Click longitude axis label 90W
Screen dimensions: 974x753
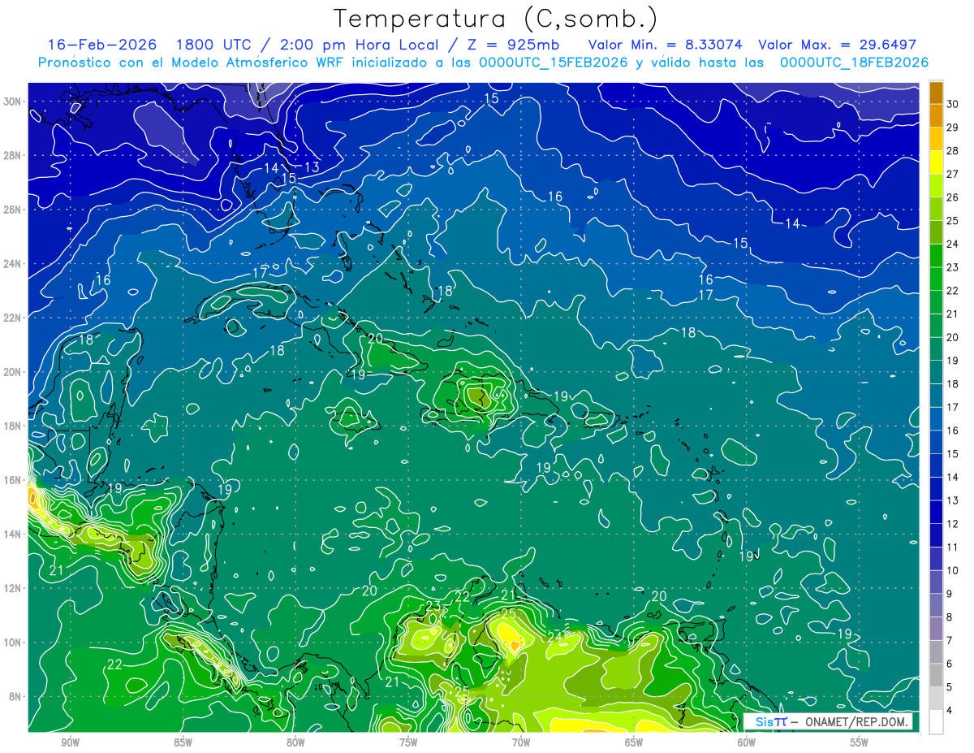[71, 743]
